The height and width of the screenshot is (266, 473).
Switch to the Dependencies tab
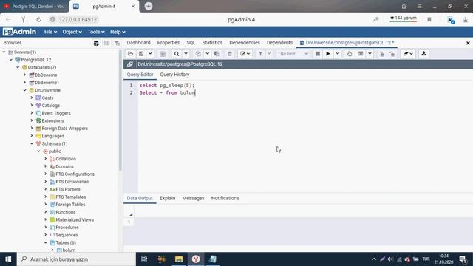click(245, 43)
